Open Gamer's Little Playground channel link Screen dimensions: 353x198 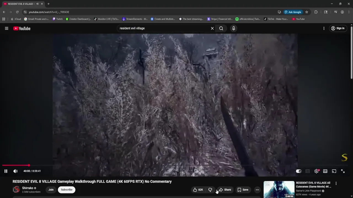point(308,191)
